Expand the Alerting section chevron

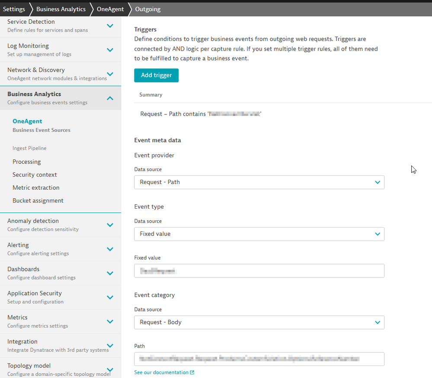click(110, 249)
